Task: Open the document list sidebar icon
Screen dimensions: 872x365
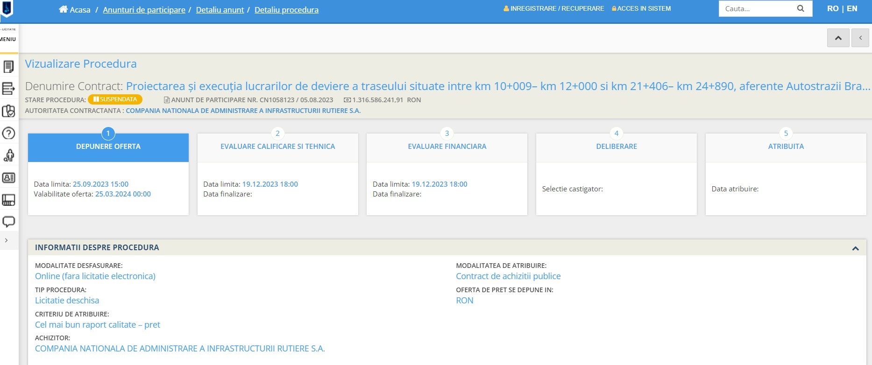Action: (8, 66)
